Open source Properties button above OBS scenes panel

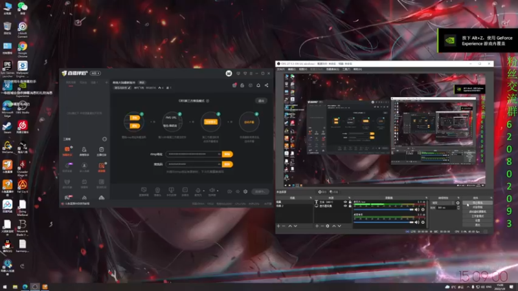coord(322,192)
